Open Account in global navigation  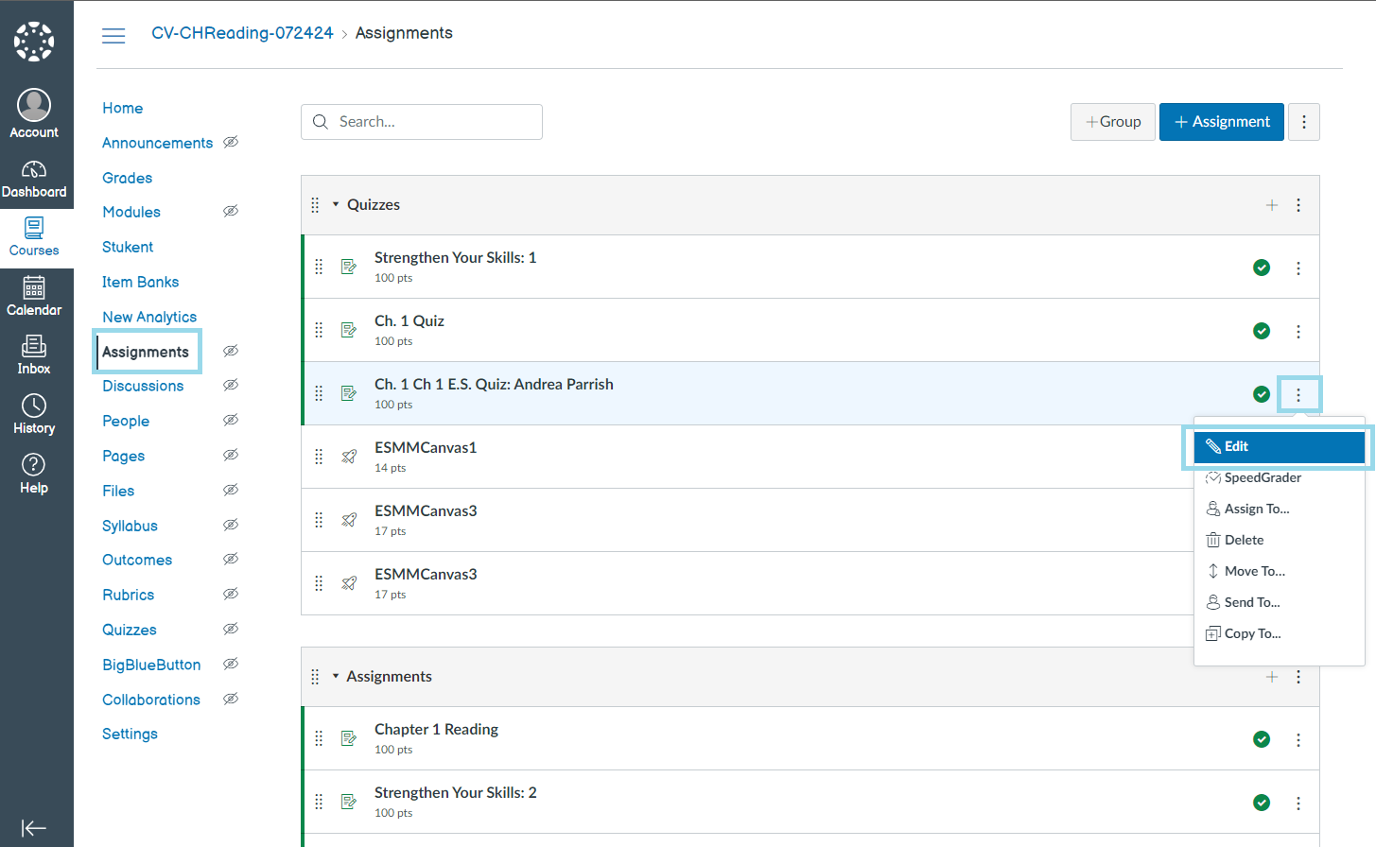tap(34, 114)
